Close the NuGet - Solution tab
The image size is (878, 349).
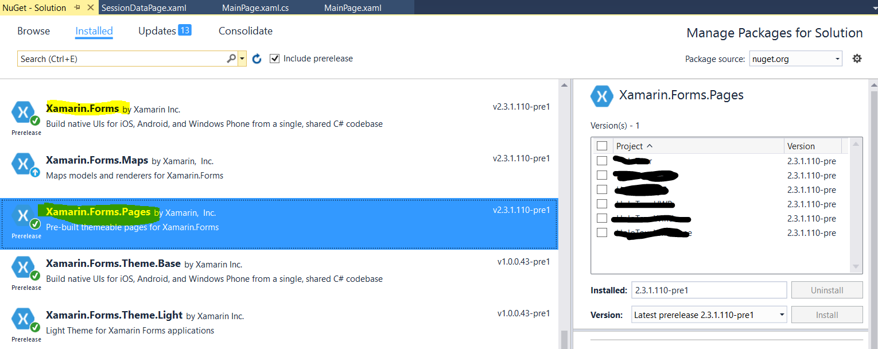point(91,7)
